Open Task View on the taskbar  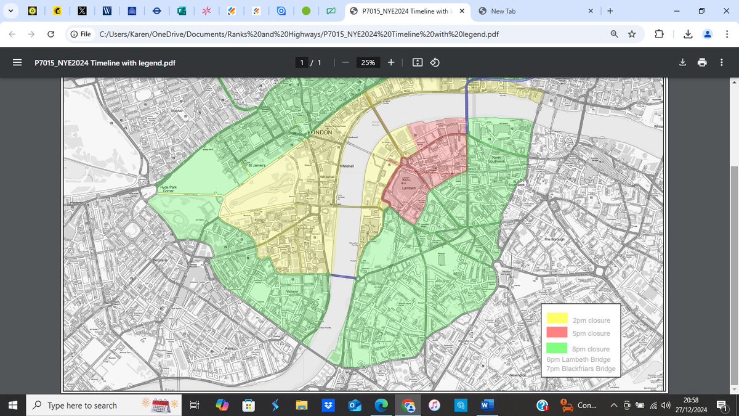[193, 405]
